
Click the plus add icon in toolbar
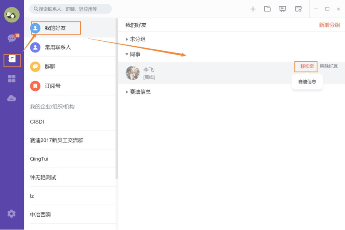[x=253, y=9]
